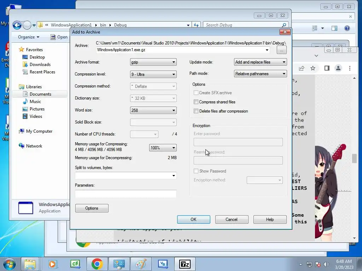The width and height of the screenshot is (362, 271).
Task: Enable Compress shared files checkbox
Action: 196,102
